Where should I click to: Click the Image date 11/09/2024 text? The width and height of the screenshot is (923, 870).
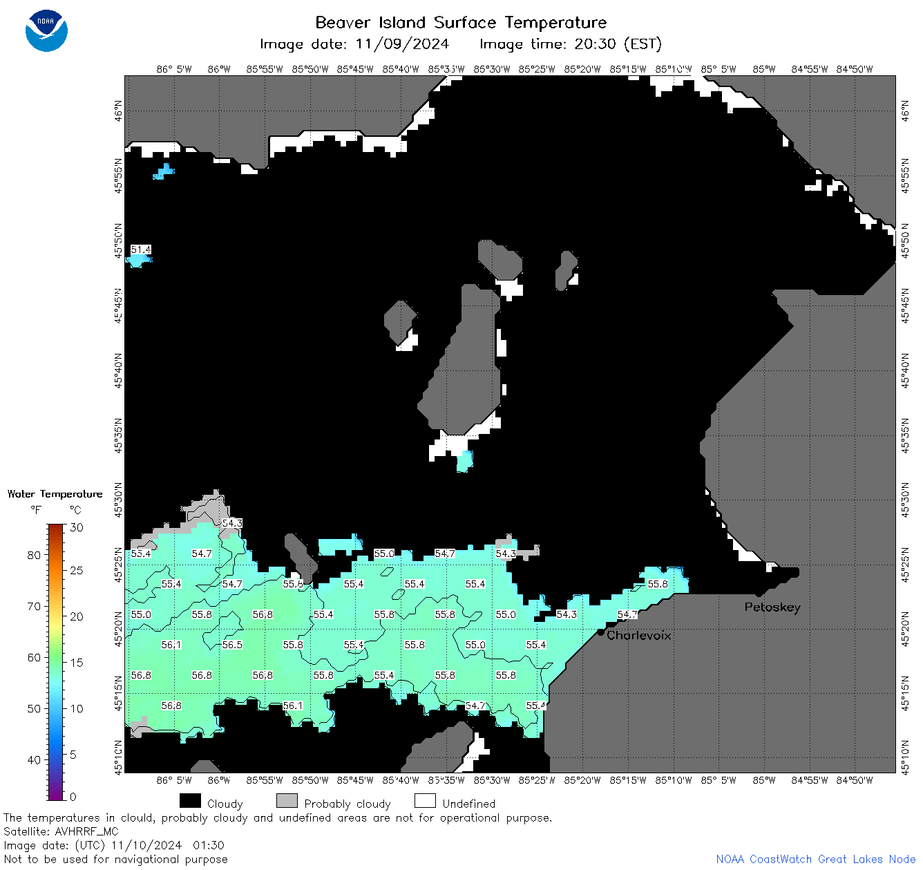[354, 44]
